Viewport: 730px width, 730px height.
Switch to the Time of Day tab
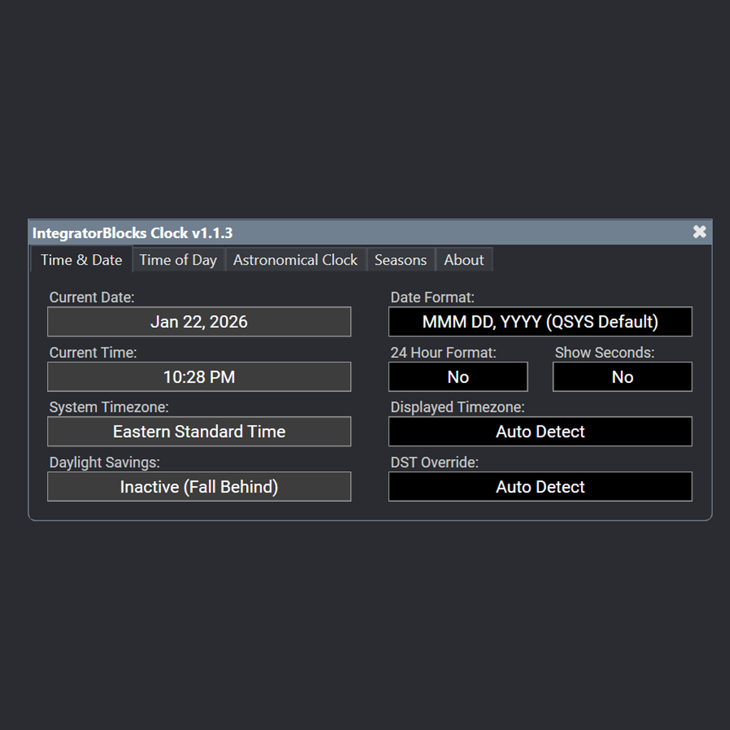coord(178,259)
